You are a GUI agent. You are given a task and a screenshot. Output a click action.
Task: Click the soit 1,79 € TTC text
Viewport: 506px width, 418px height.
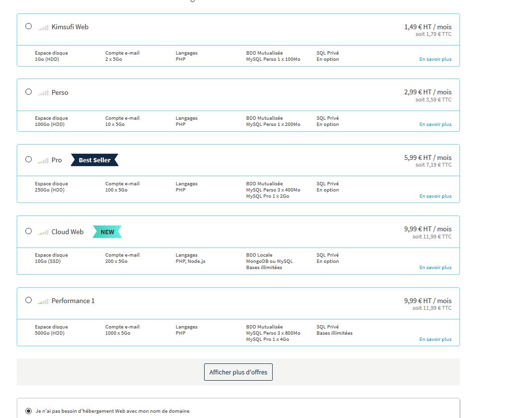pyautogui.click(x=433, y=34)
